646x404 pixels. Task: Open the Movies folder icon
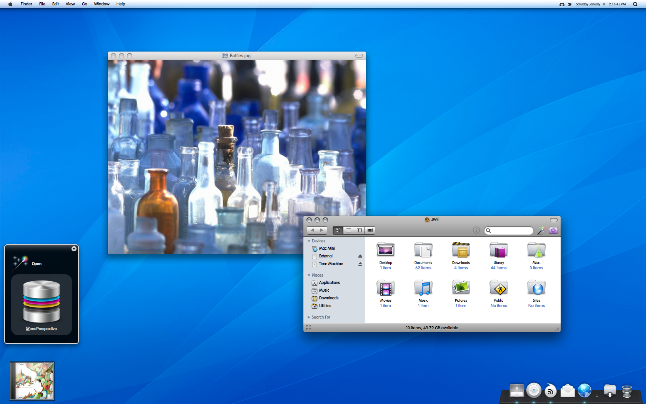click(x=385, y=288)
